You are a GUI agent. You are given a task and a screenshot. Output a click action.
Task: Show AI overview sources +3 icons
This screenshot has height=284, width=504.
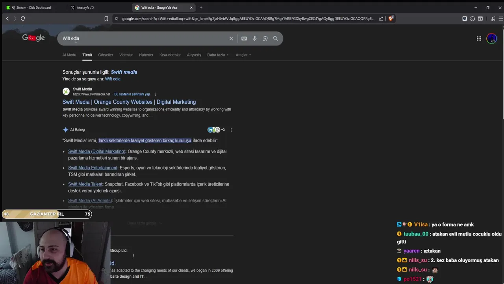click(x=216, y=130)
